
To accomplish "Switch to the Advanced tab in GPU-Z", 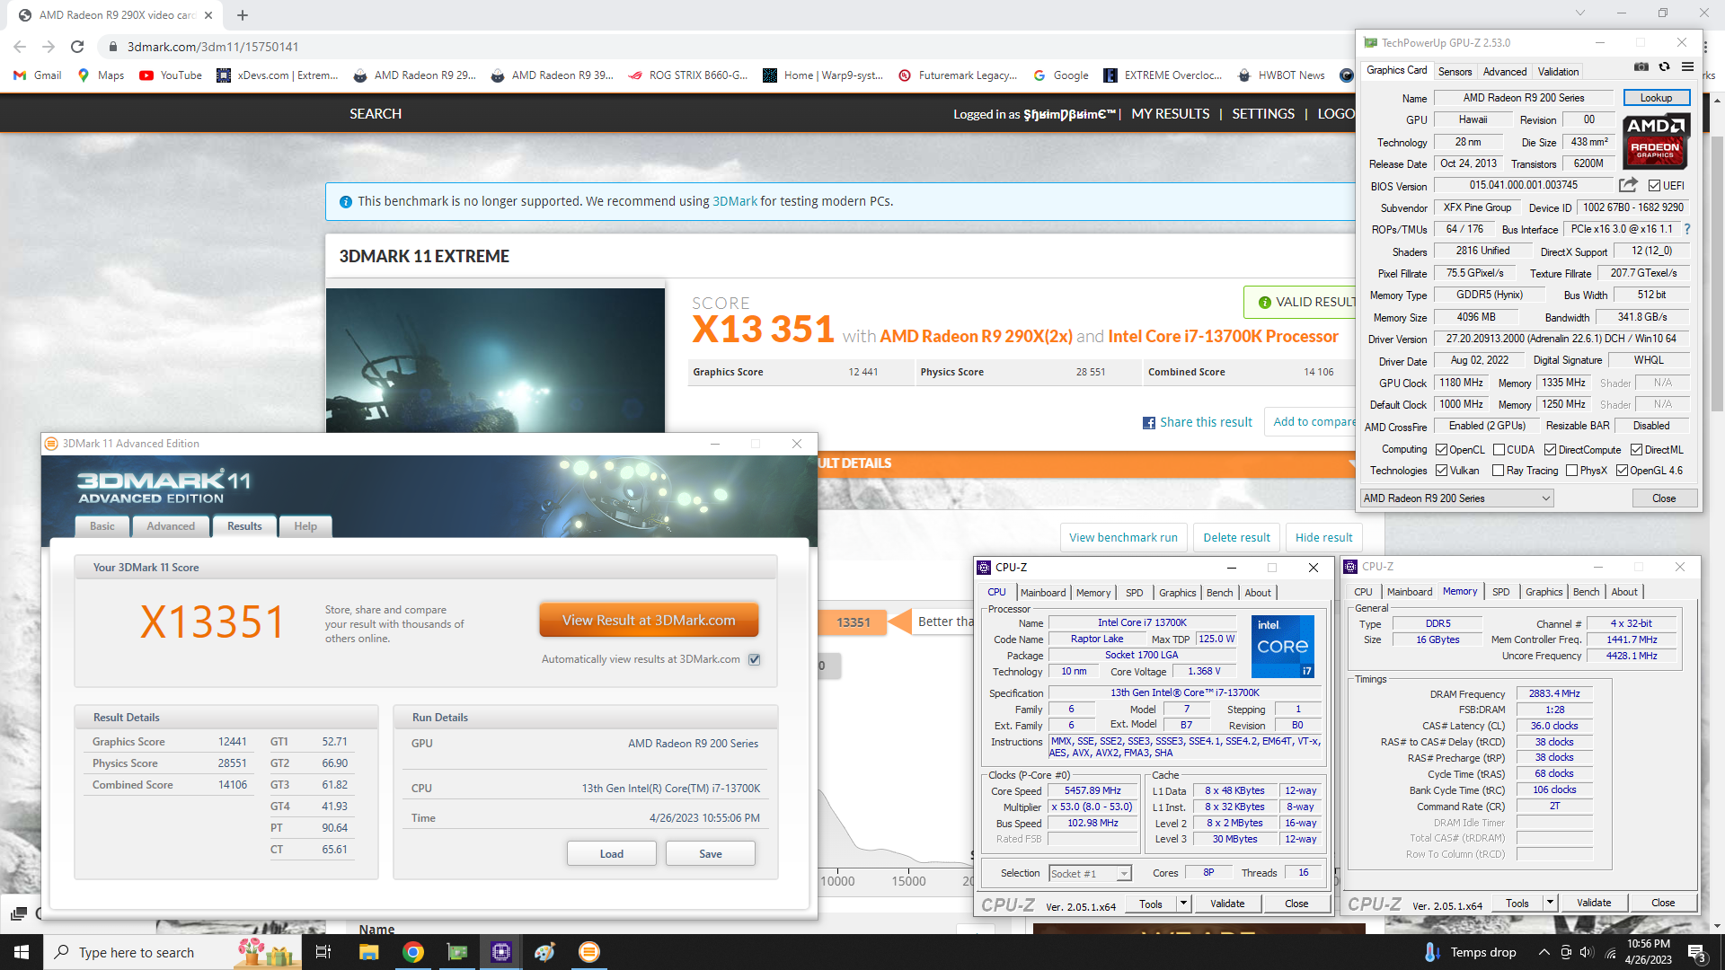I will (1504, 72).
